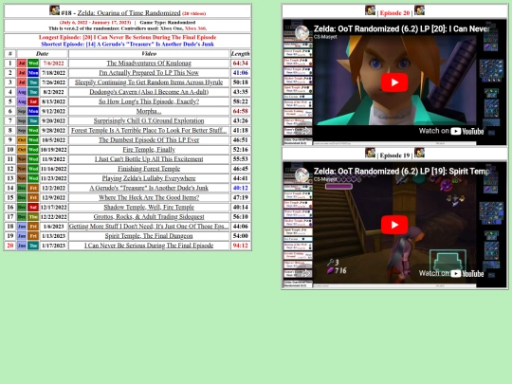Image resolution: width=512 pixels, height=384 pixels.
Task: Open Playing Zelda's Lullaby Everywhere link
Action: tap(149, 178)
